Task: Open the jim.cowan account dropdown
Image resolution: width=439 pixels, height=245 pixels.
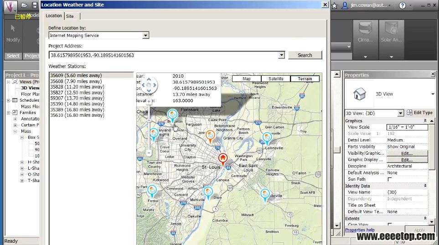Action: coord(389,5)
